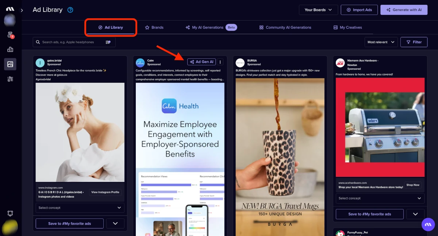
Task: Click the www.instagram.com link text
Action: pyautogui.click(x=50, y=188)
